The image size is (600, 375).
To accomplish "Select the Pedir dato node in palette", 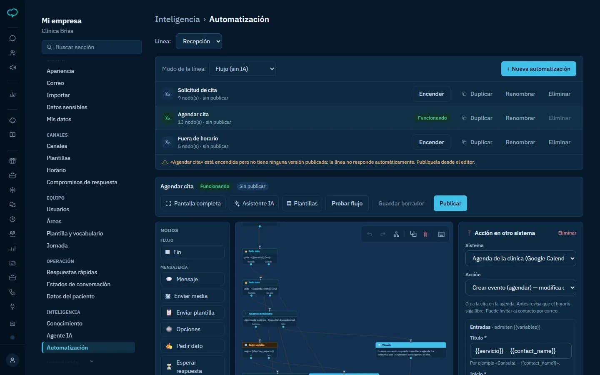I will [192, 346].
